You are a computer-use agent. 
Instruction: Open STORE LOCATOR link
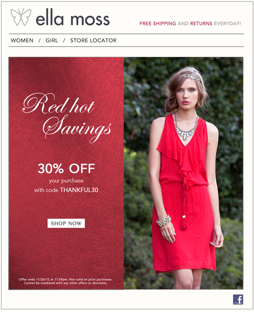[x=93, y=41]
